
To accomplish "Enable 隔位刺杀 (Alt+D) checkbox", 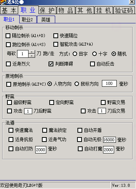I will coord(8,36).
